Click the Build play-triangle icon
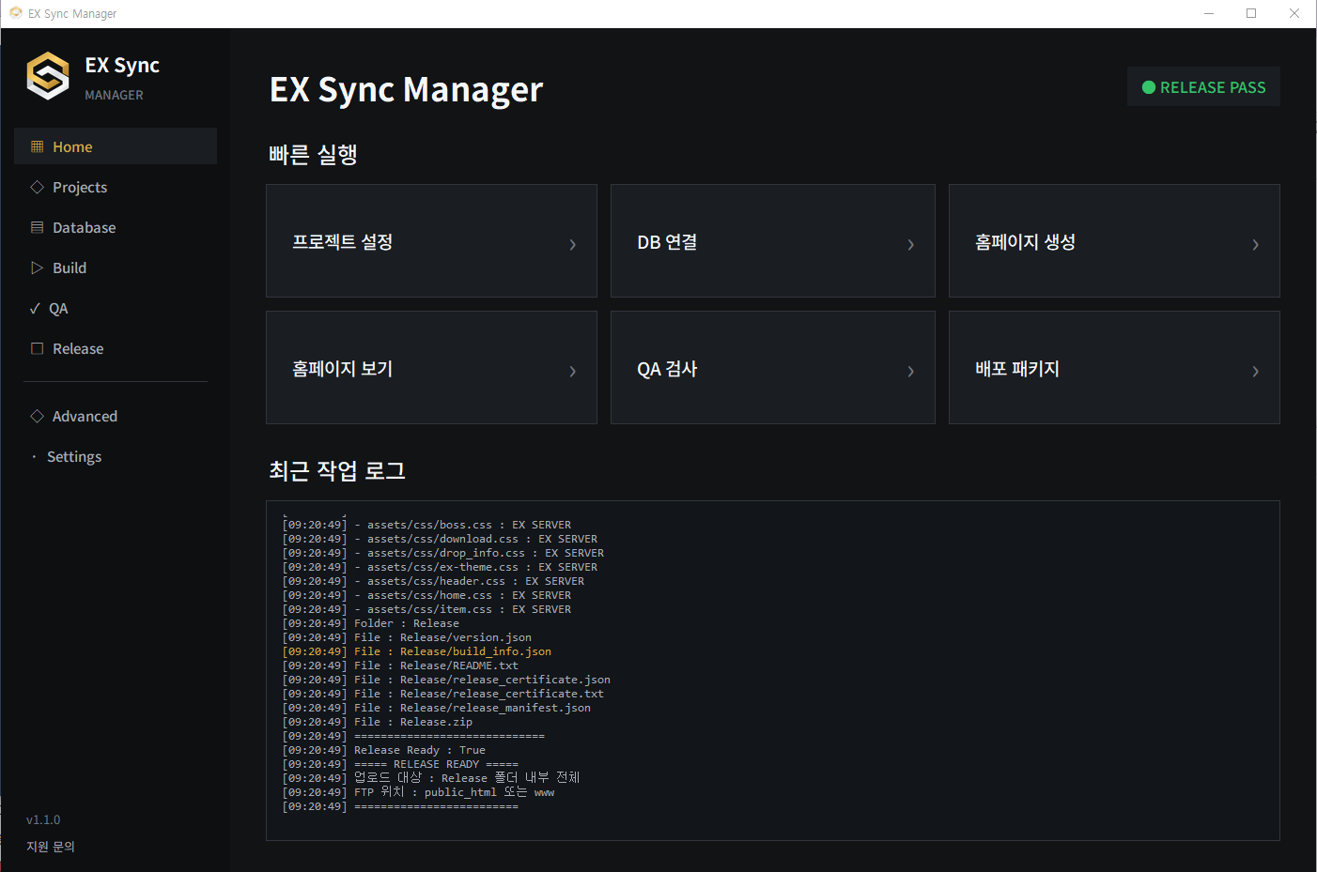 click(x=38, y=268)
